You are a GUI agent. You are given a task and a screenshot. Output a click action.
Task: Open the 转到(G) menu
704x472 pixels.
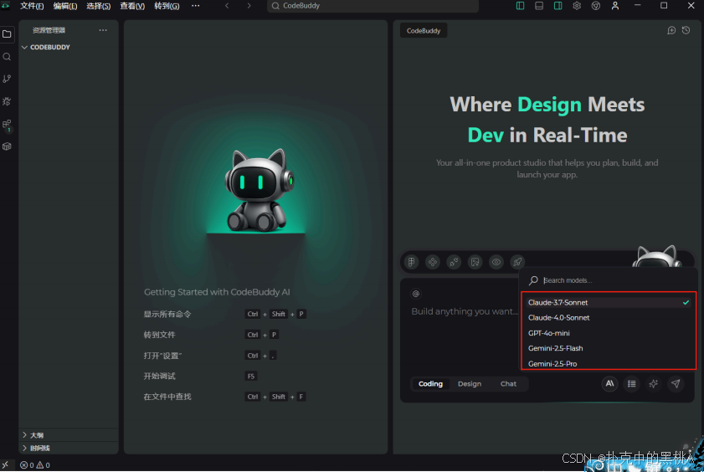pyautogui.click(x=167, y=6)
